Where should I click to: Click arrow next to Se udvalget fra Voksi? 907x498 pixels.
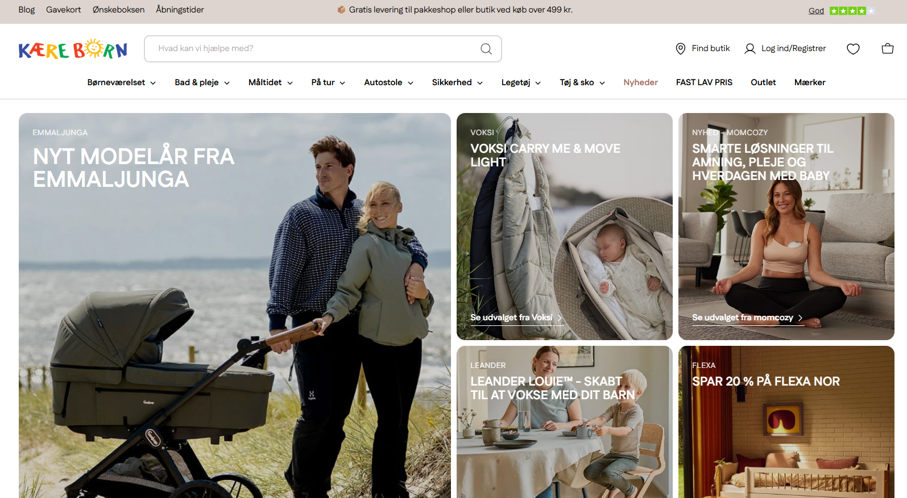(560, 318)
